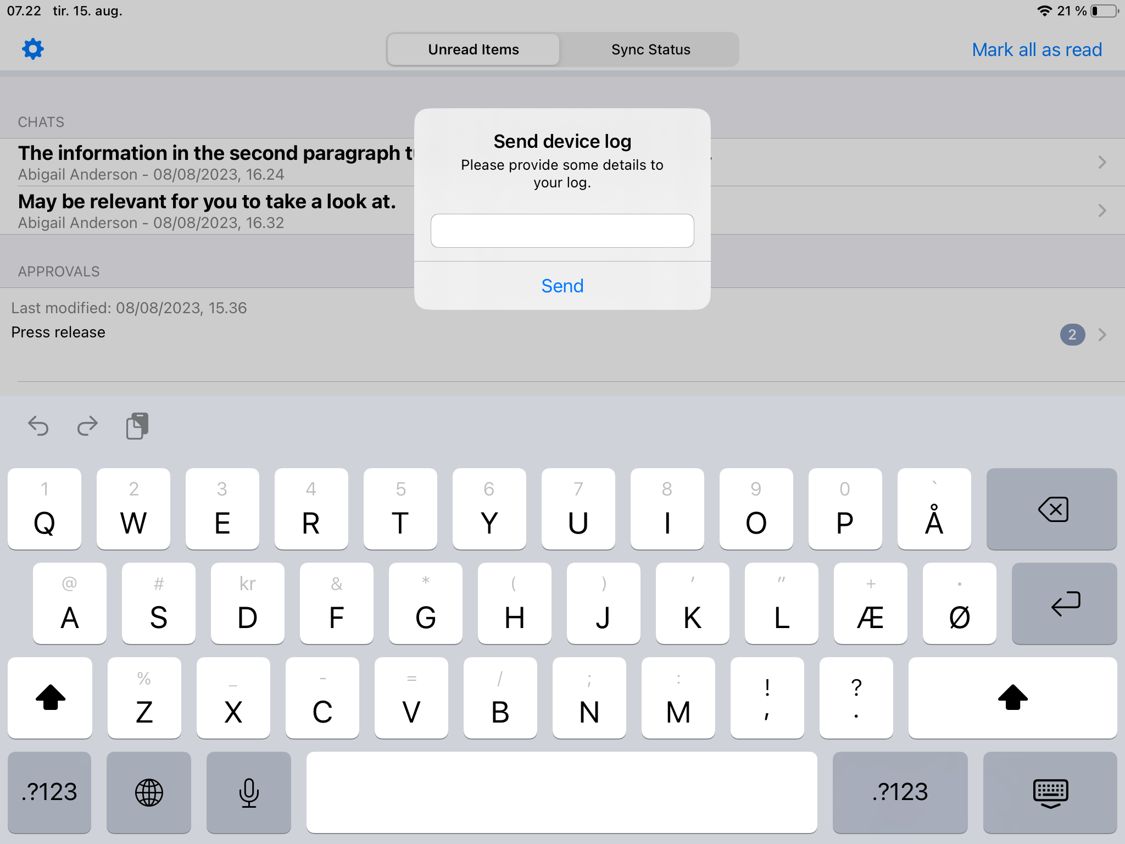Click the clipboard paste icon
This screenshot has width=1125, height=844.
pyautogui.click(x=136, y=426)
